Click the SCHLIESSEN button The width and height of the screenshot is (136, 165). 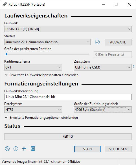tap(118, 149)
